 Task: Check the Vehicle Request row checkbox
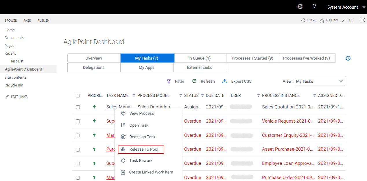pos(78,121)
